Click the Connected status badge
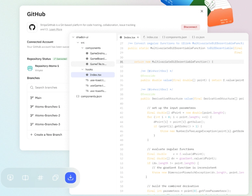Image resolution: width=252 pixels, height=196 pixels. coord(60,59)
